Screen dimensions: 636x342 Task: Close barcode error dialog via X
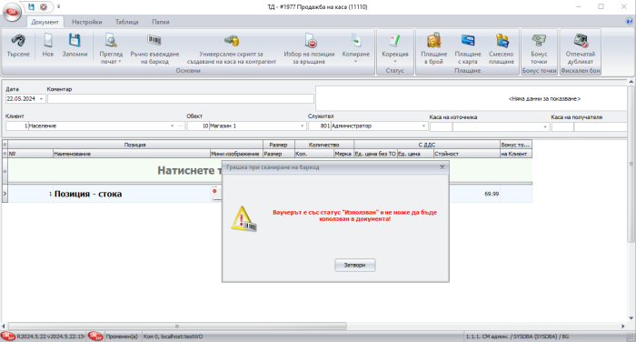pyautogui.click(x=442, y=167)
